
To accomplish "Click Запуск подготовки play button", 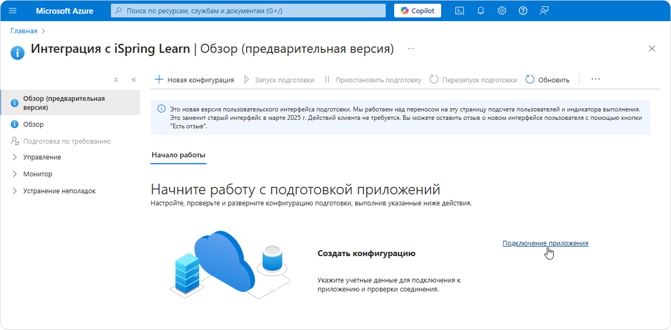I will coord(279,80).
